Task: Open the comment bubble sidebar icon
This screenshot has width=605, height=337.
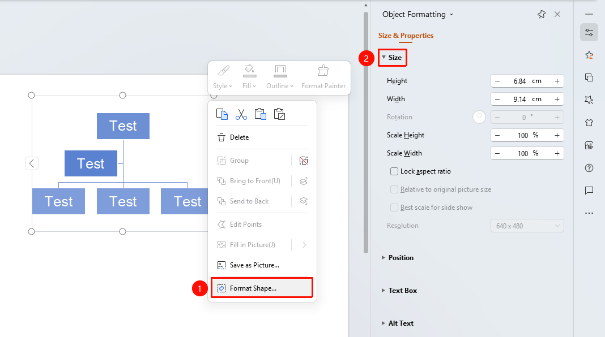Action: 589,191
